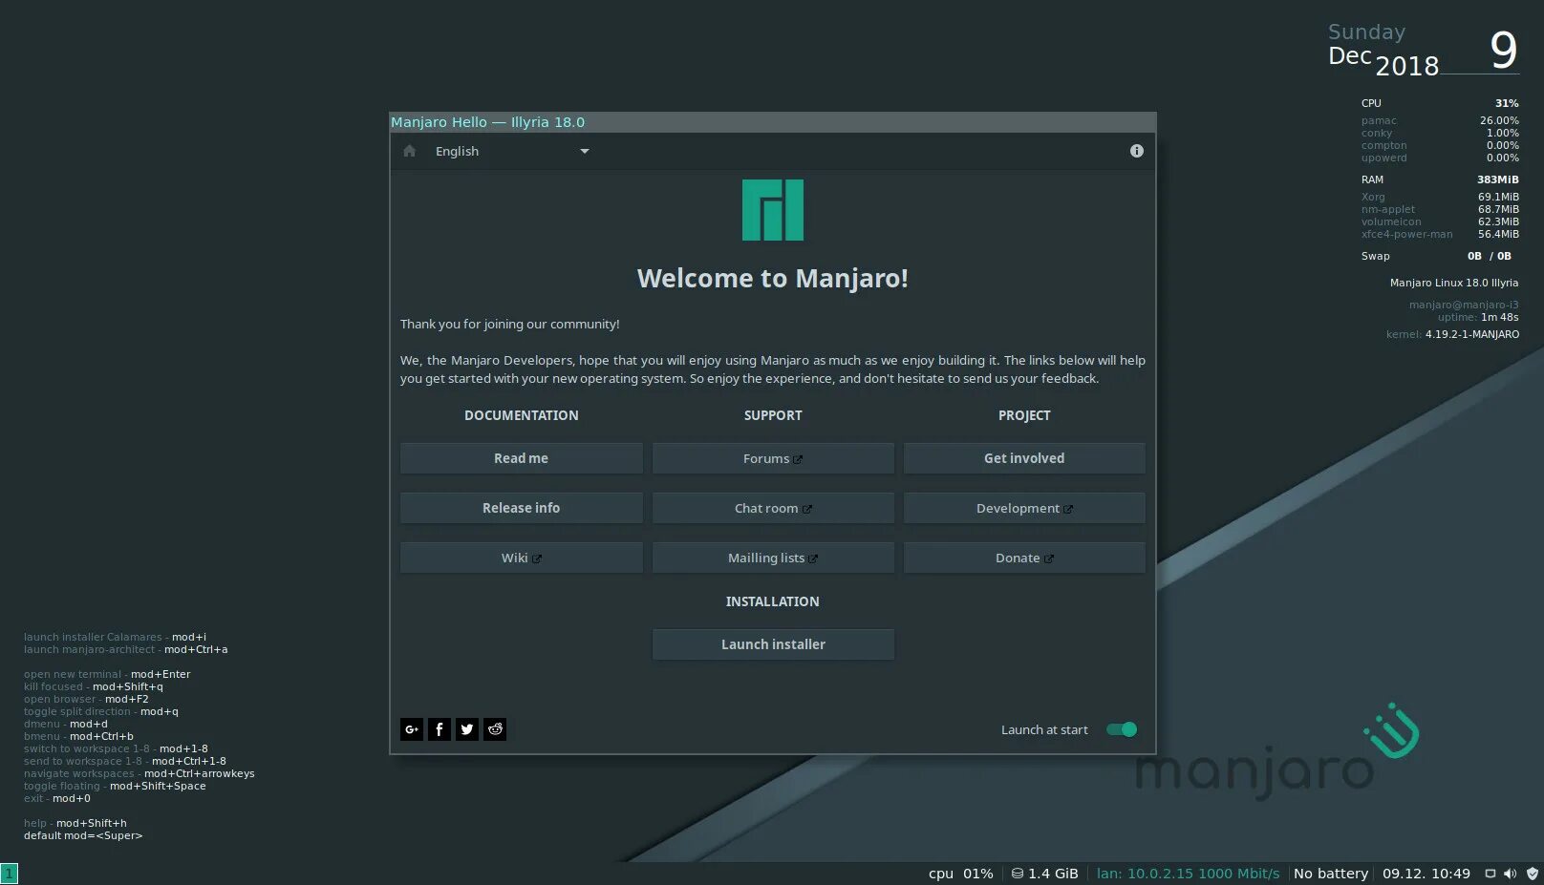The image size is (1544, 885).
Task: Toggle the Launch at start switch
Action: click(1122, 729)
